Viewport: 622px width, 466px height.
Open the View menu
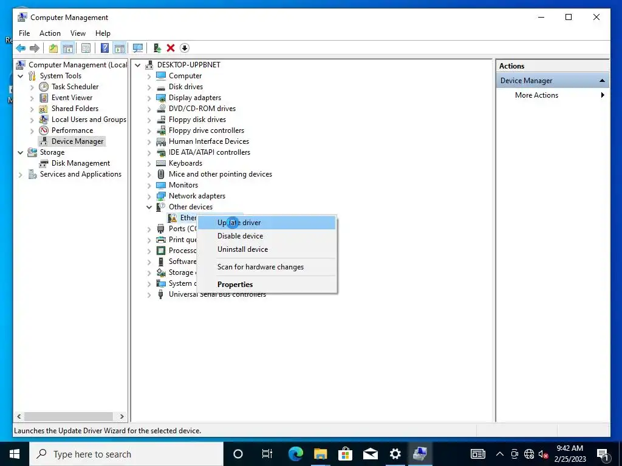coord(78,33)
